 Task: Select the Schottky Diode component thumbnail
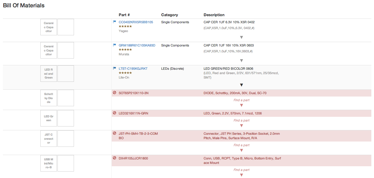(49, 98)
